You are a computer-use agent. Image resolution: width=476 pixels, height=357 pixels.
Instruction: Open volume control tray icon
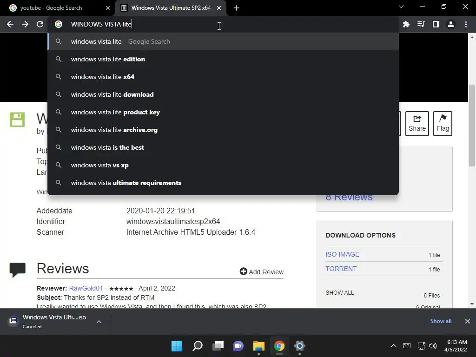(x=433, y=346)
